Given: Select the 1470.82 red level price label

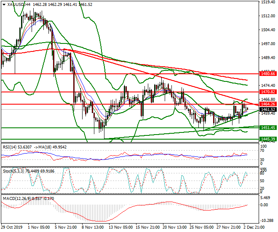Looking at the screenshot, I should 268,92.
